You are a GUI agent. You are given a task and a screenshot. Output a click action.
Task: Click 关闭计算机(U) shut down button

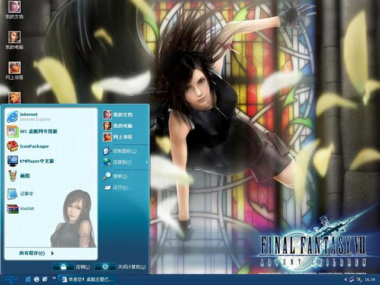120,267
